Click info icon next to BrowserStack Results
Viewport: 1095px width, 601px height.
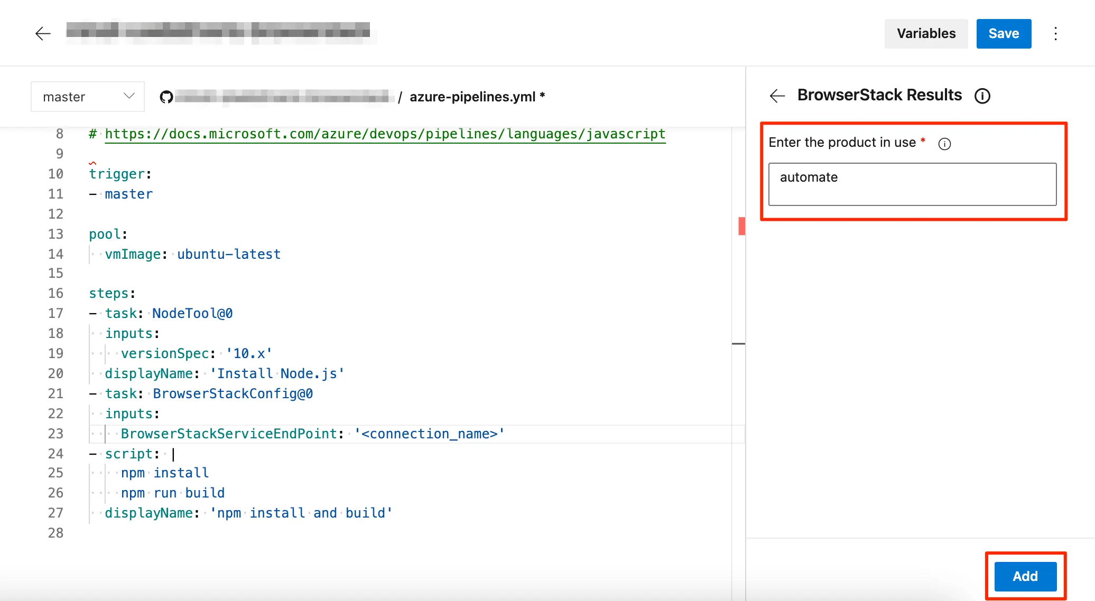click(982, 96)
